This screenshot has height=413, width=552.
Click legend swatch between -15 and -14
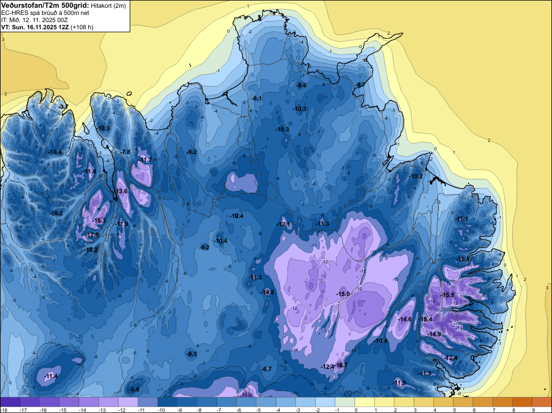tap(69, 402)
